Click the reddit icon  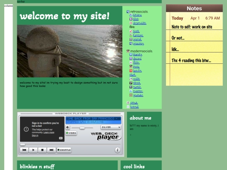tap(131, 79)
